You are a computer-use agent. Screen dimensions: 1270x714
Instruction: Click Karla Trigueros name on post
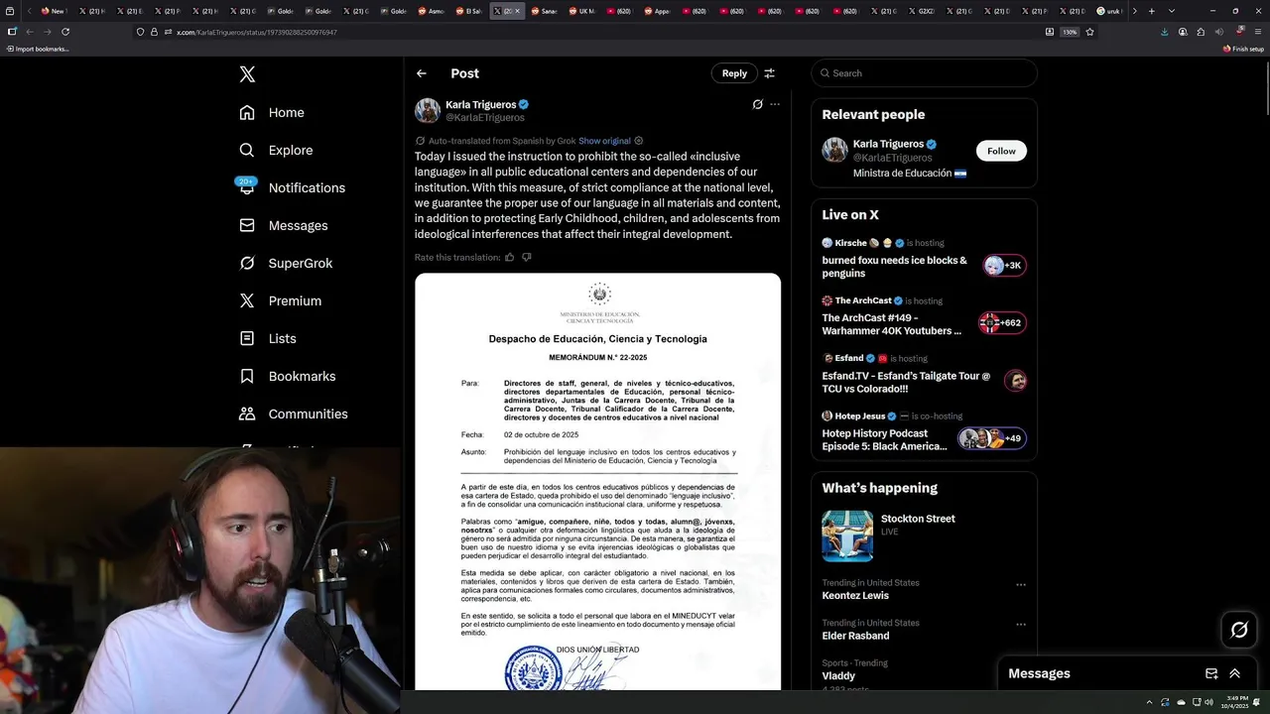tap(480, 104)
